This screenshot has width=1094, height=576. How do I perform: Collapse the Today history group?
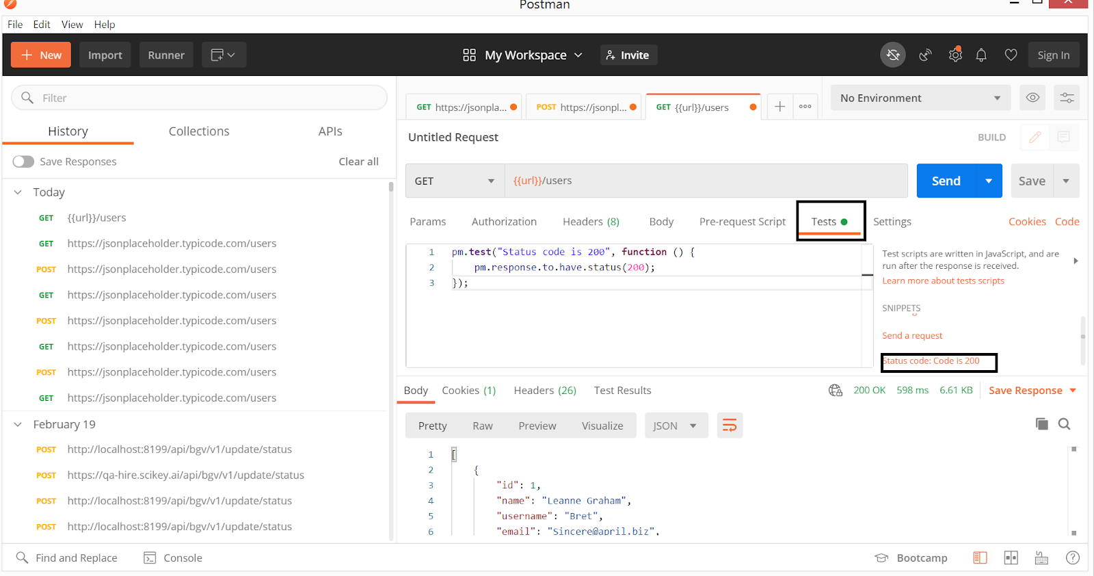pyautogui.click(x=18, y=192)
